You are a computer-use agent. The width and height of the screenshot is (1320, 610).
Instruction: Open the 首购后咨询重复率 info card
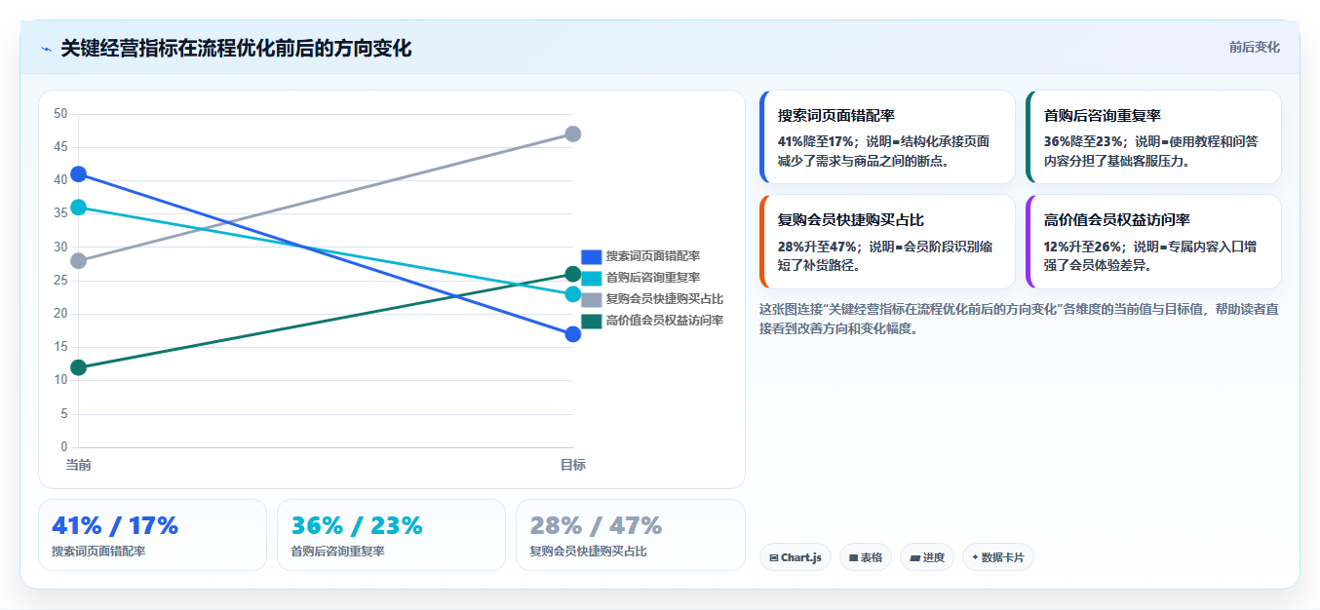point(1153,137)
